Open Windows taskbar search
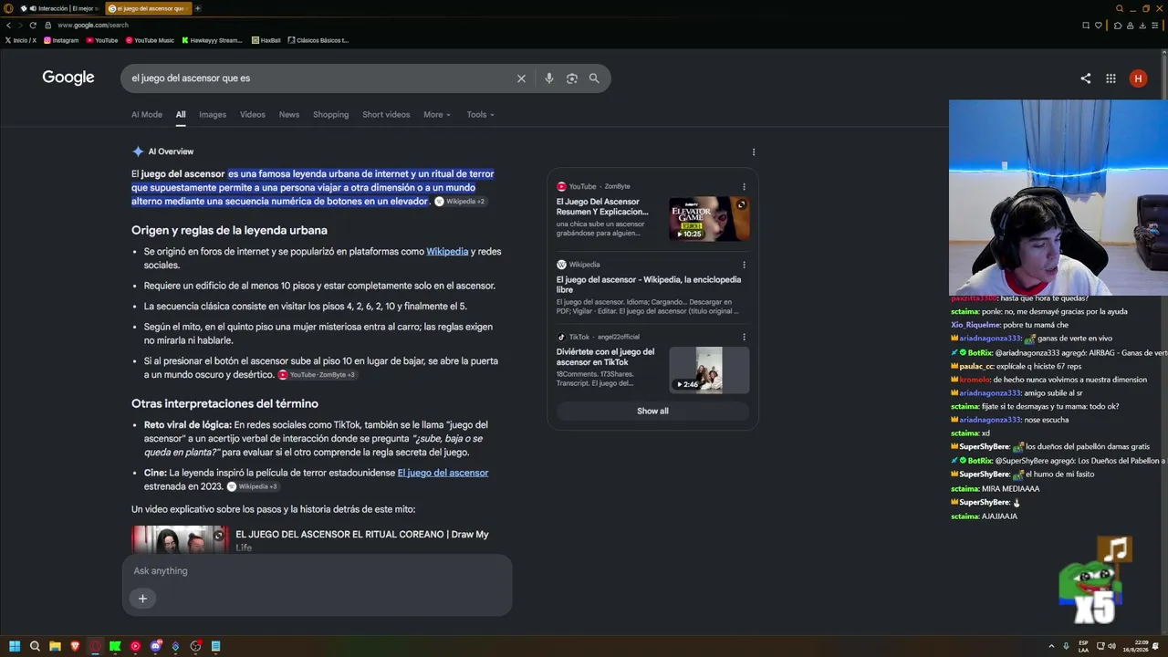Screen dimensions: 1168x657 (35, 646)
